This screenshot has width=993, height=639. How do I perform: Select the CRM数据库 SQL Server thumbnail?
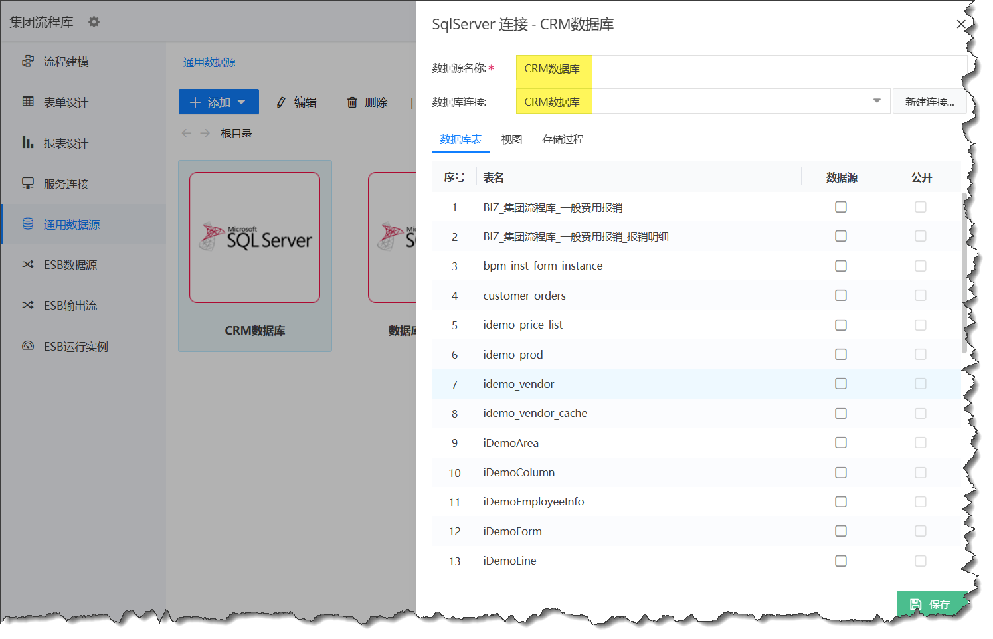point(254,238)
